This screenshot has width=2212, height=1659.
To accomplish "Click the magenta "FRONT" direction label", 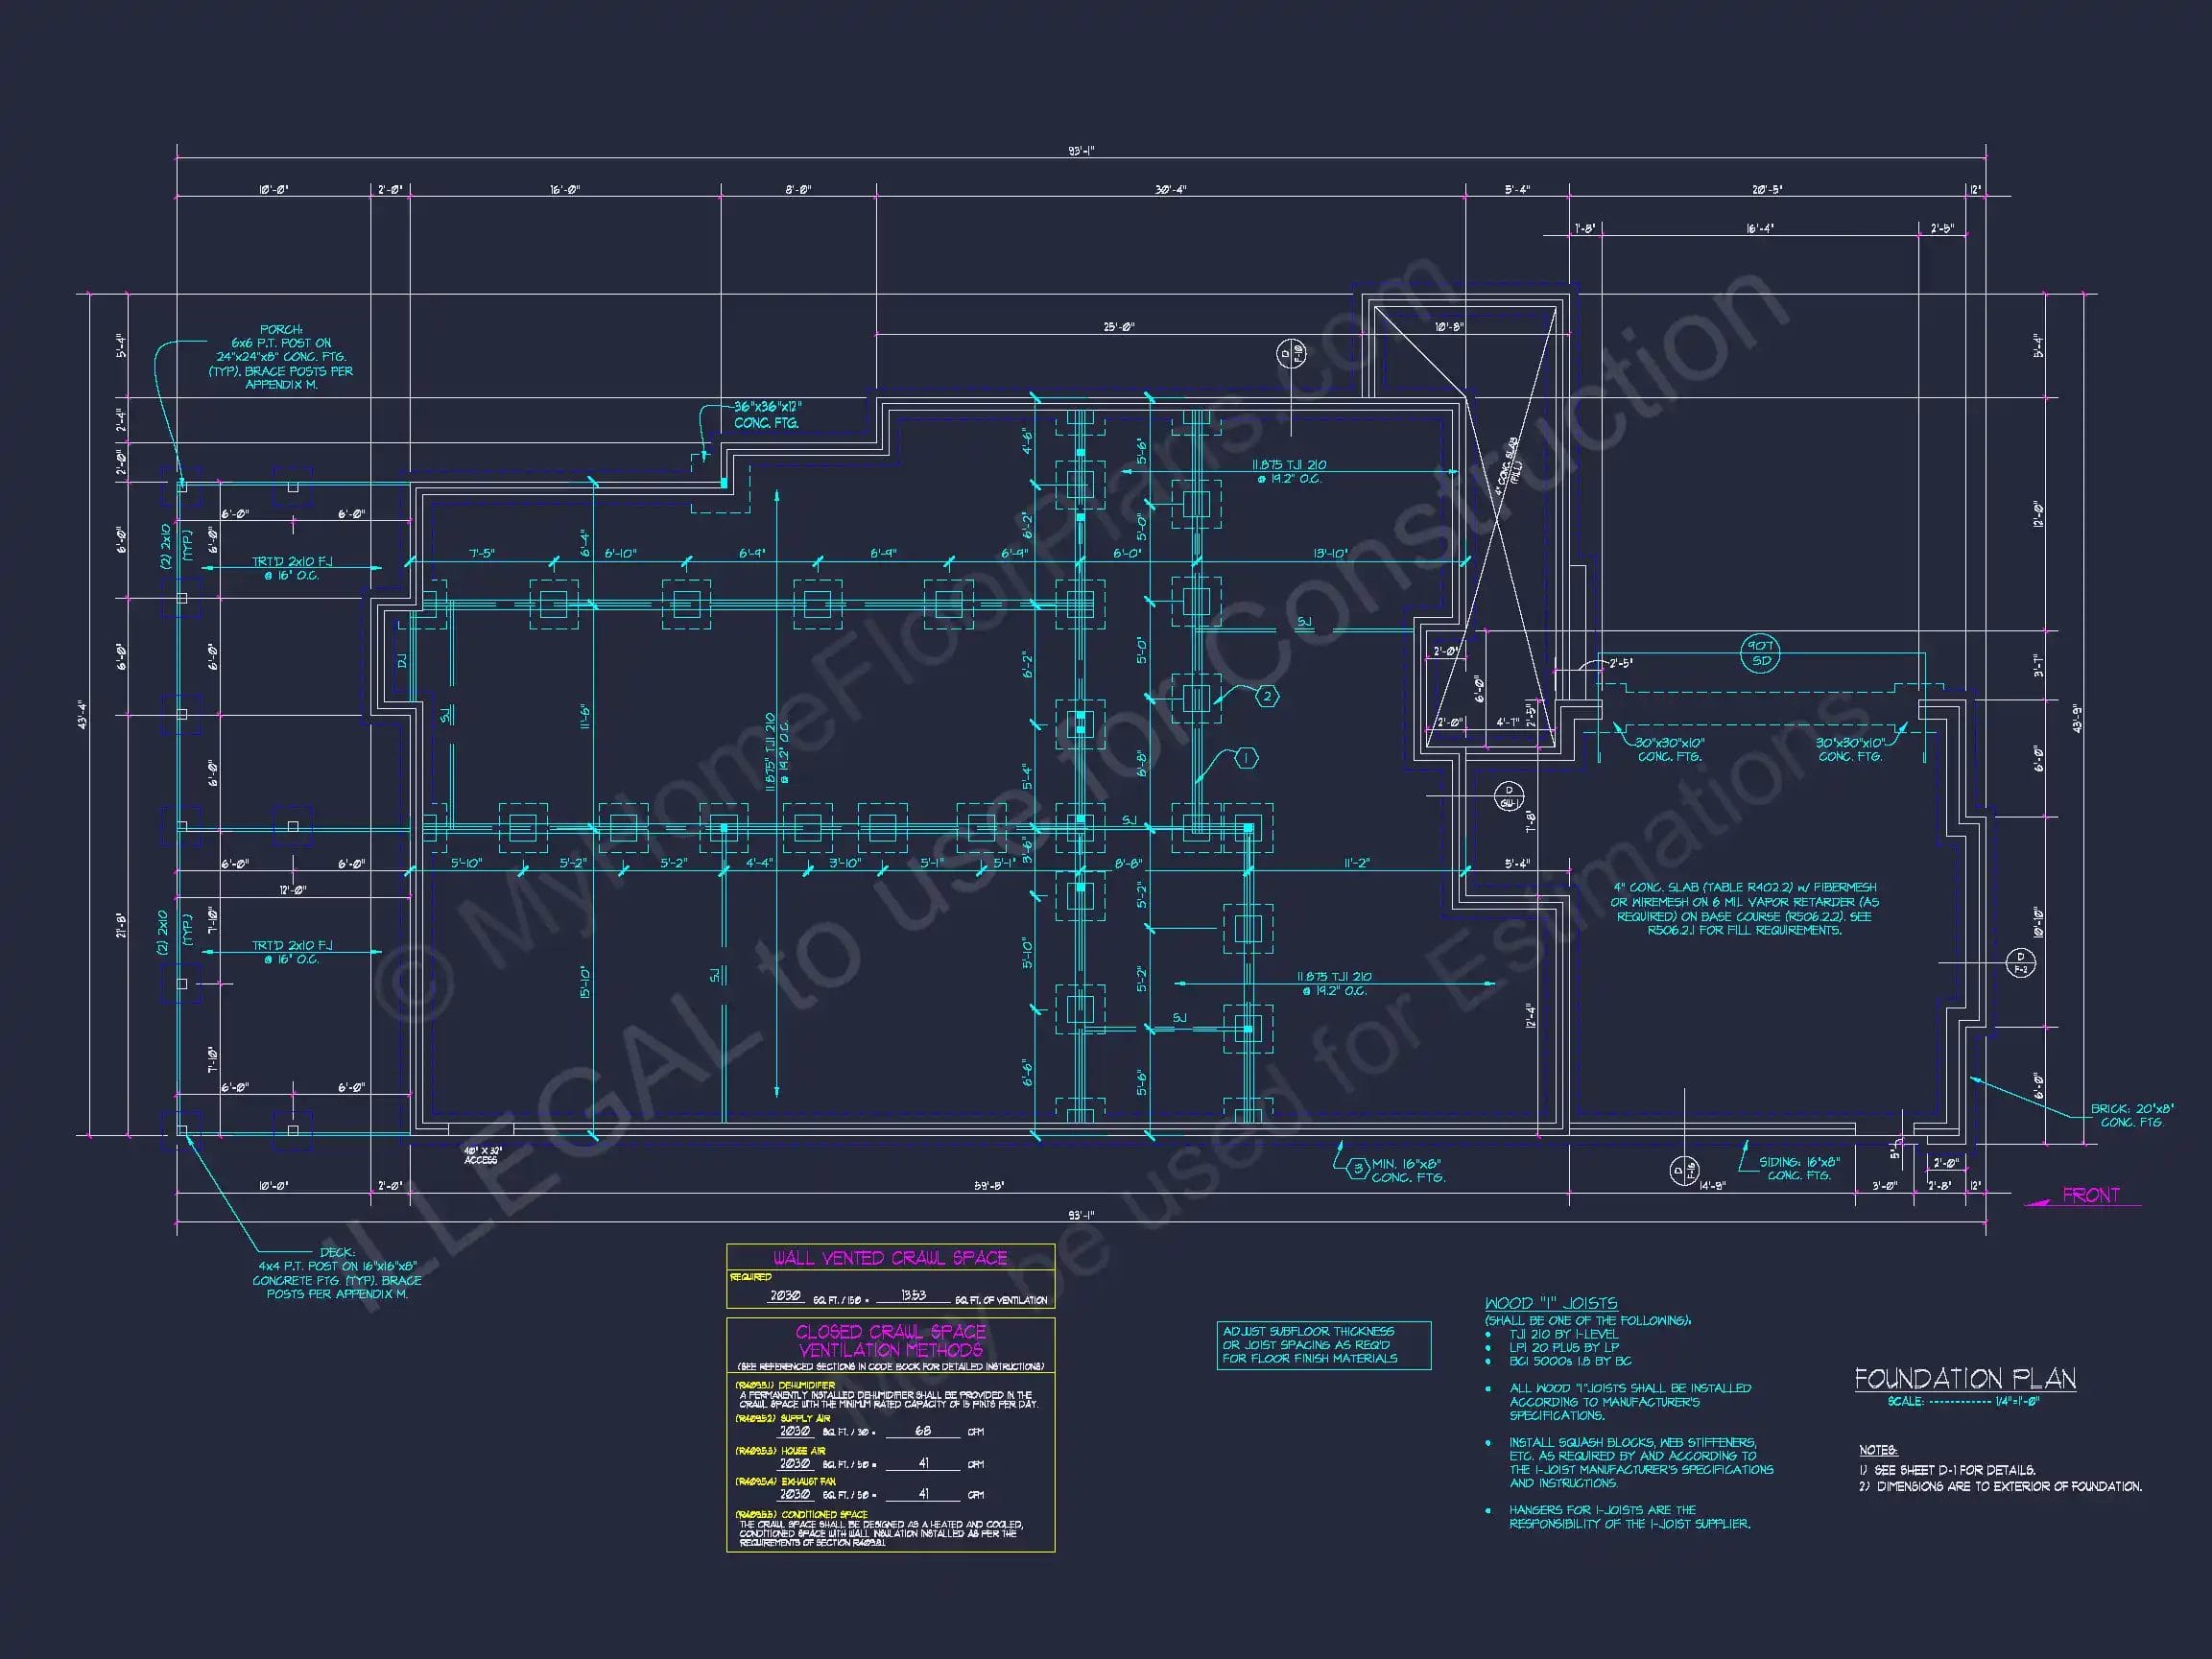I will (2090, 1195).
